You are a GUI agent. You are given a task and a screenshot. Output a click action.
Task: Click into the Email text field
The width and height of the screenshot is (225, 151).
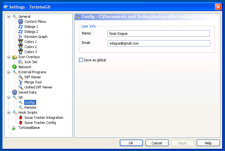[x=158, y=43]
